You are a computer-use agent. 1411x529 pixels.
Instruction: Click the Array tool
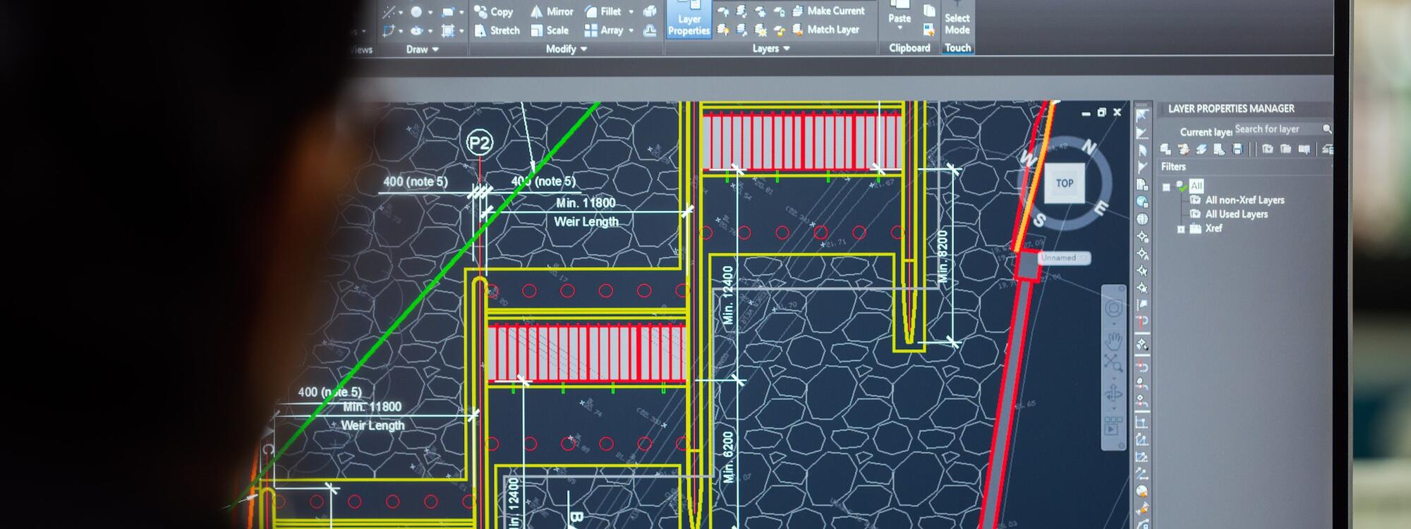(604, 30)
